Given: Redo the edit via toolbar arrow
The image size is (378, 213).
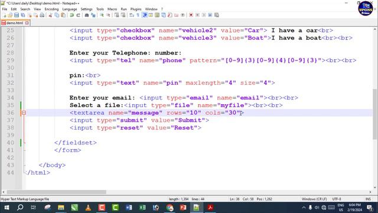Looking at the screenshot, I should 79,15.
